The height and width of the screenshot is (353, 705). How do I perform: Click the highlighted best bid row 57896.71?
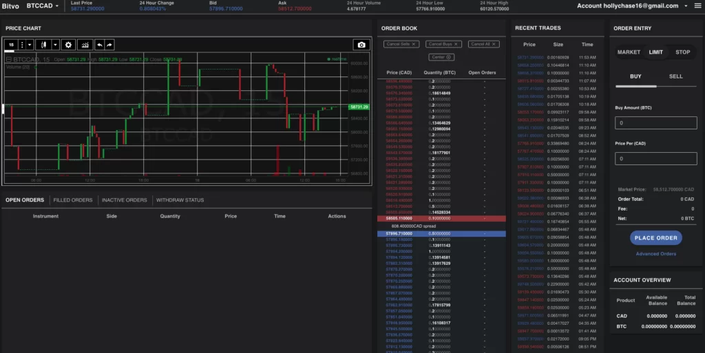click(441, 233)
